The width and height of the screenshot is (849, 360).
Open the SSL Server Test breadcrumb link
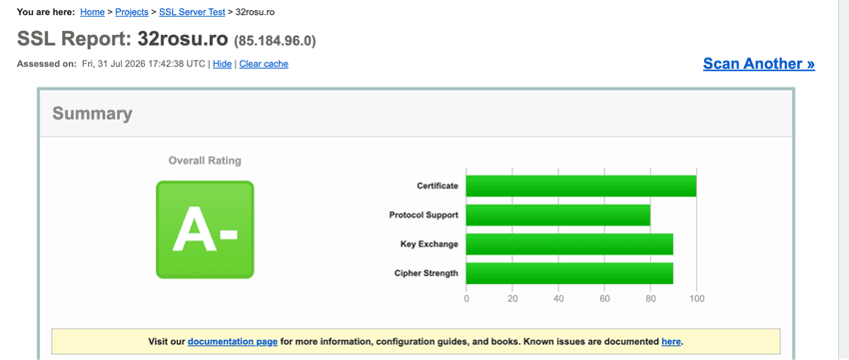192,12
